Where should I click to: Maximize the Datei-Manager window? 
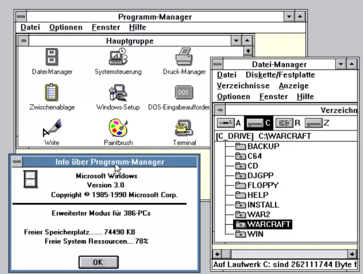tap(352, 64)
